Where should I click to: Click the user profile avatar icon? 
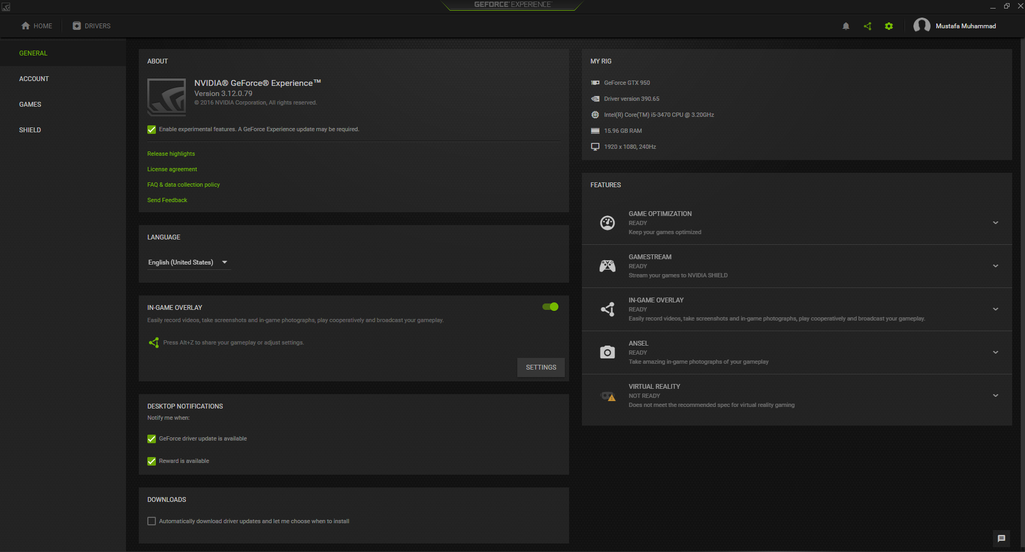[921, 26]
